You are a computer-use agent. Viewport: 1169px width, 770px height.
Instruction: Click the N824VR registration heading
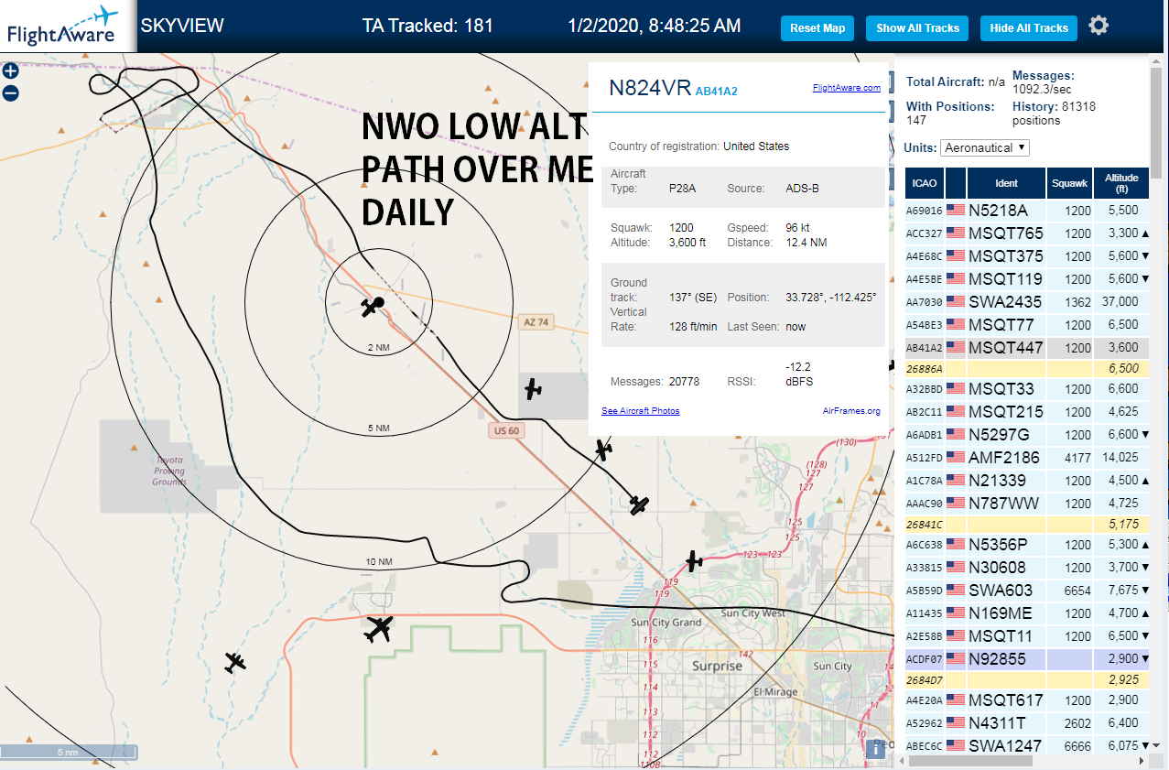tap(649, 88)
